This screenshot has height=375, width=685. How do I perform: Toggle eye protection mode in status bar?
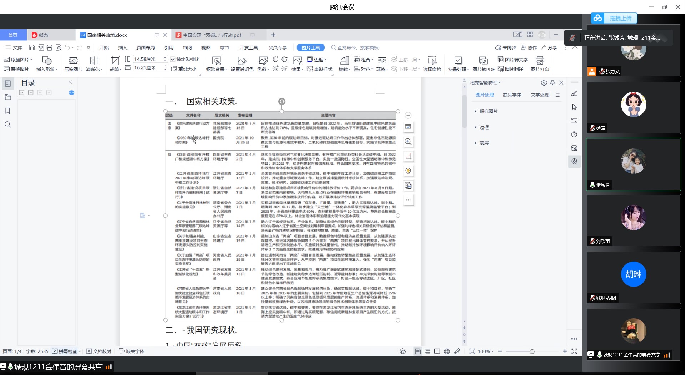coord(402,351)
